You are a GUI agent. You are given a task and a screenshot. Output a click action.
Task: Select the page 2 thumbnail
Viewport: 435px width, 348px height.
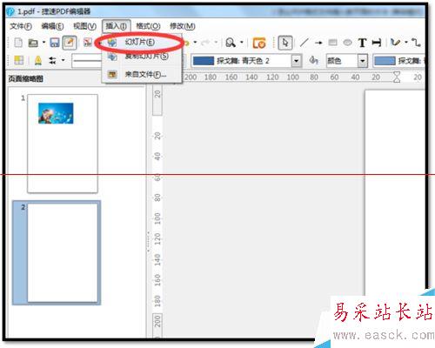63,252
